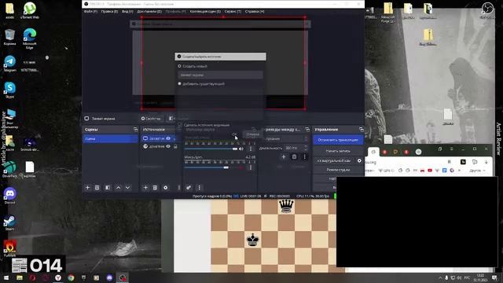
Task: Add a new scene with the plus icon
Action: 87,188
